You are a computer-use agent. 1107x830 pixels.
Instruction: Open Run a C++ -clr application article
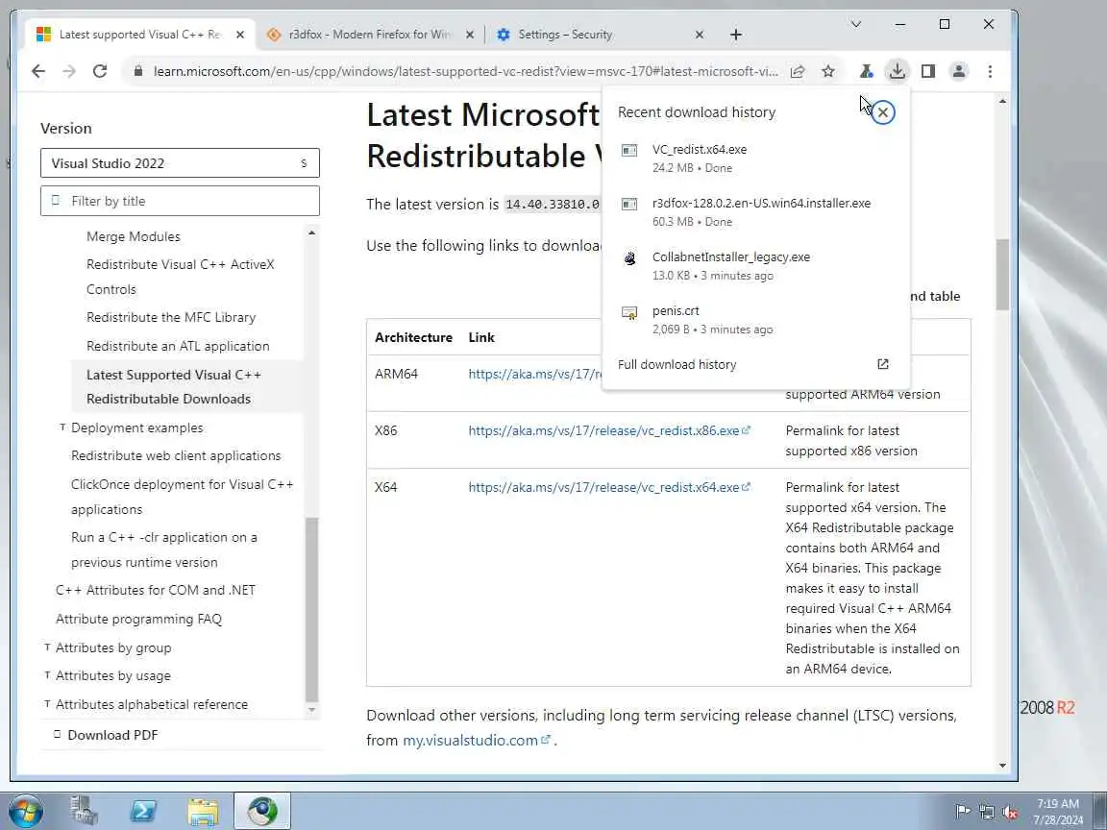[x=163, y=549]
